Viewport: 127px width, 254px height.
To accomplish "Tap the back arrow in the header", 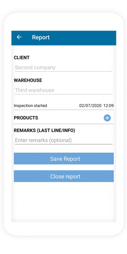I will tap(19, 37).
